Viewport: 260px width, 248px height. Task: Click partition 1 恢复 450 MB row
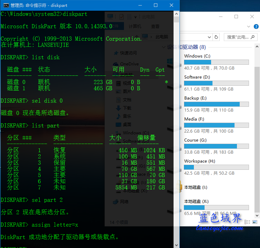(x=86, y=150)
